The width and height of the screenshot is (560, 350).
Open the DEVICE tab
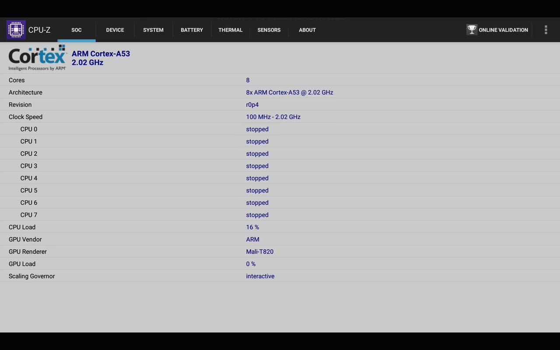[x=115, y=30]
